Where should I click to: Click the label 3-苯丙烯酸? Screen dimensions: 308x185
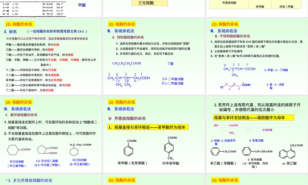pyautogui.click(x=255, y=160)
